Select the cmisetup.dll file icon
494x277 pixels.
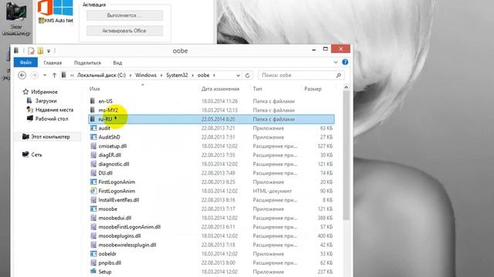(93, 146)
